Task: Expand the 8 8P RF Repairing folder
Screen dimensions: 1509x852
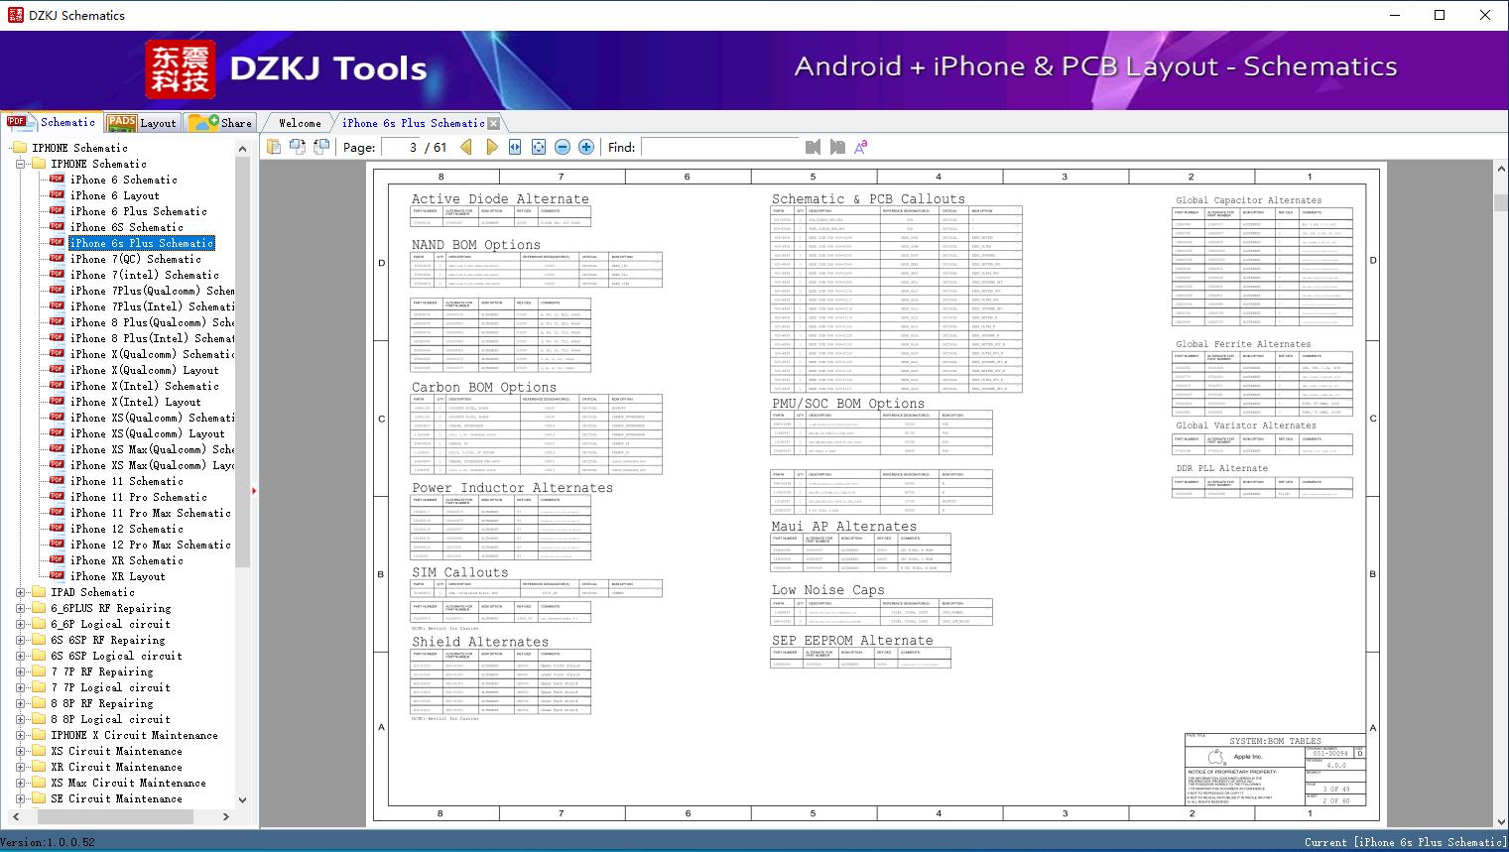Action: (21, 703)
